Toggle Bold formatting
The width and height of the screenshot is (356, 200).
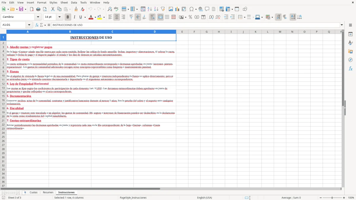68,17
